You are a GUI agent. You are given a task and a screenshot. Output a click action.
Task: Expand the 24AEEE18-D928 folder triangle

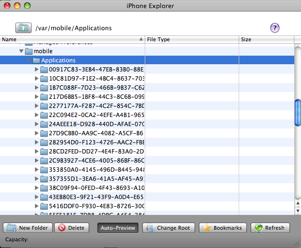36,124
